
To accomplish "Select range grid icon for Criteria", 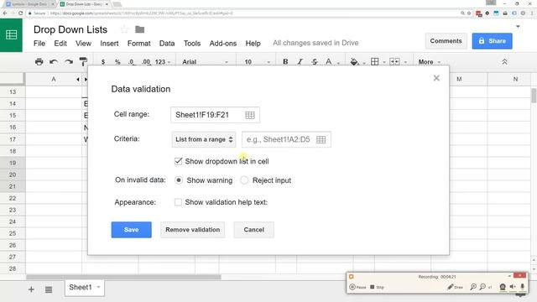I will click(x=321, y=140).
